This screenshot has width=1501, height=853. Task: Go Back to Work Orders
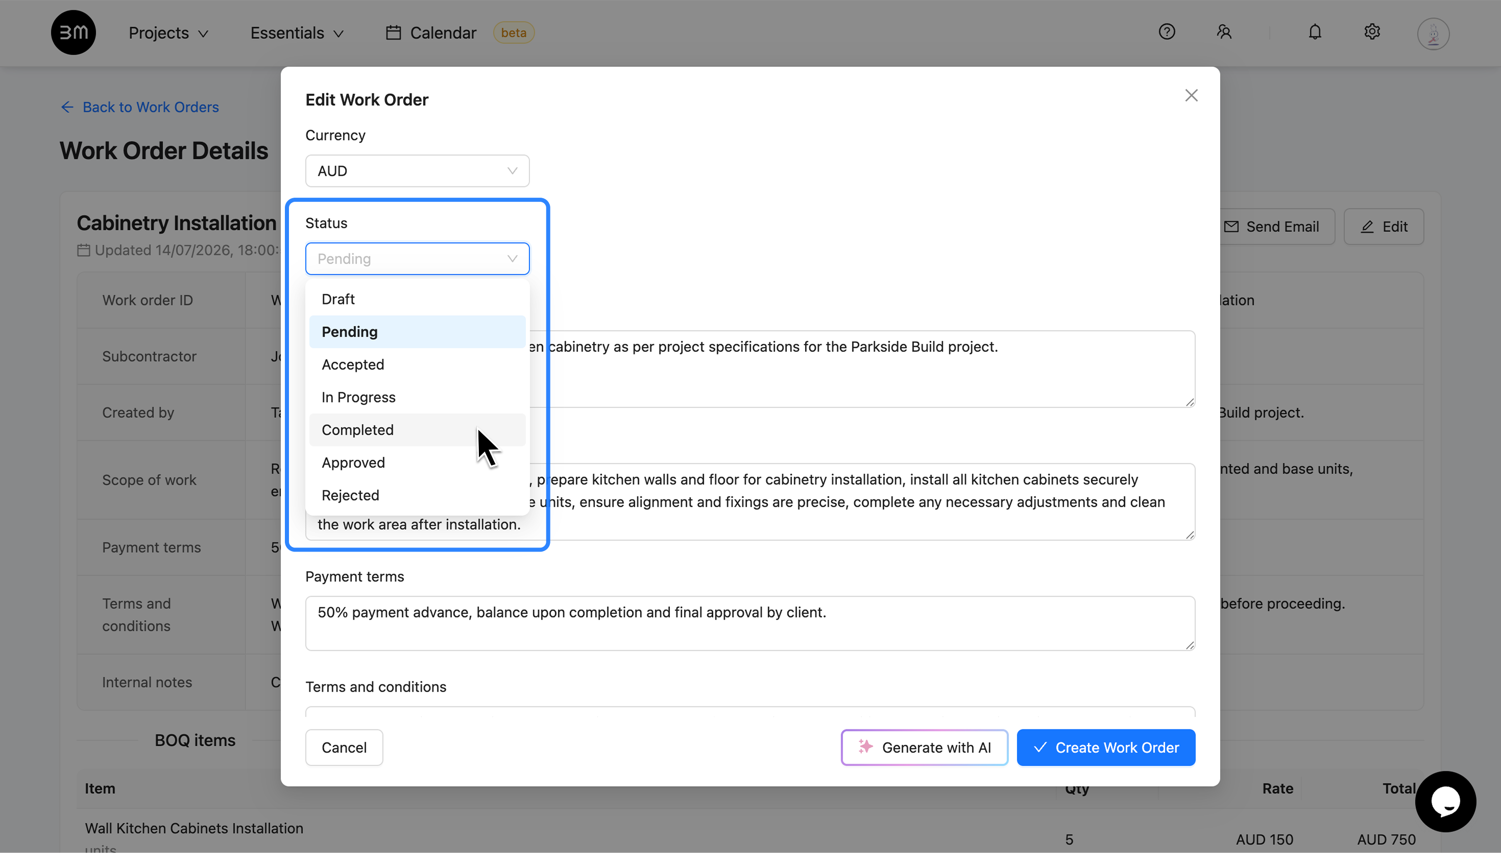pos(140,107)
